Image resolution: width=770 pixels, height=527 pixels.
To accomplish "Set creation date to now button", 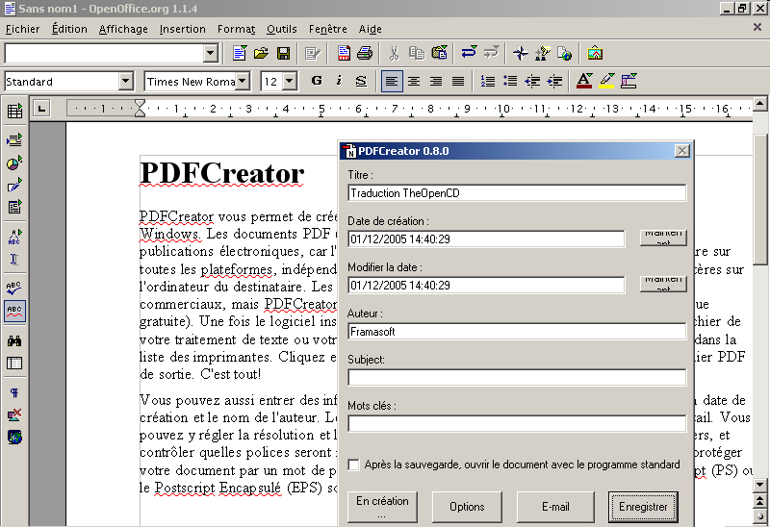I will point(663,238).
